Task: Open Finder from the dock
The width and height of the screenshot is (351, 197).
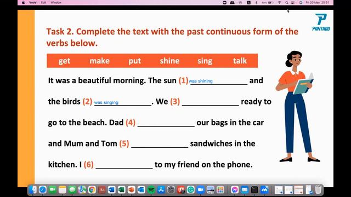Action: coord(33,190)
